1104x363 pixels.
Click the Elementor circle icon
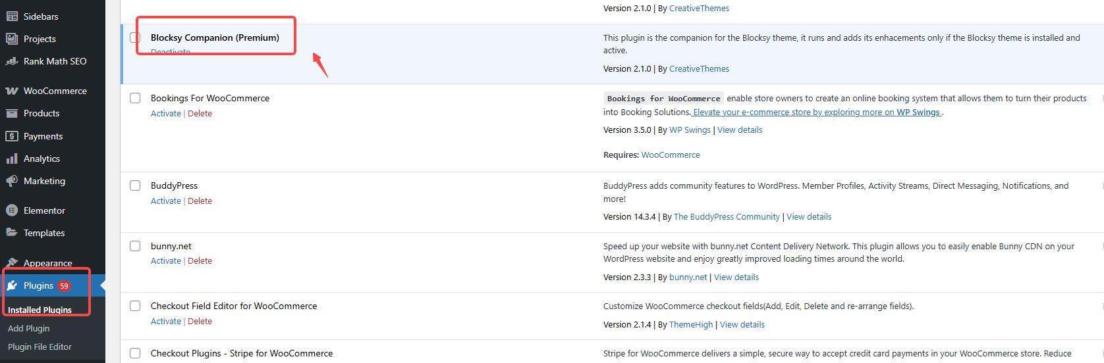pyautogui.click(x=12, y=210)
